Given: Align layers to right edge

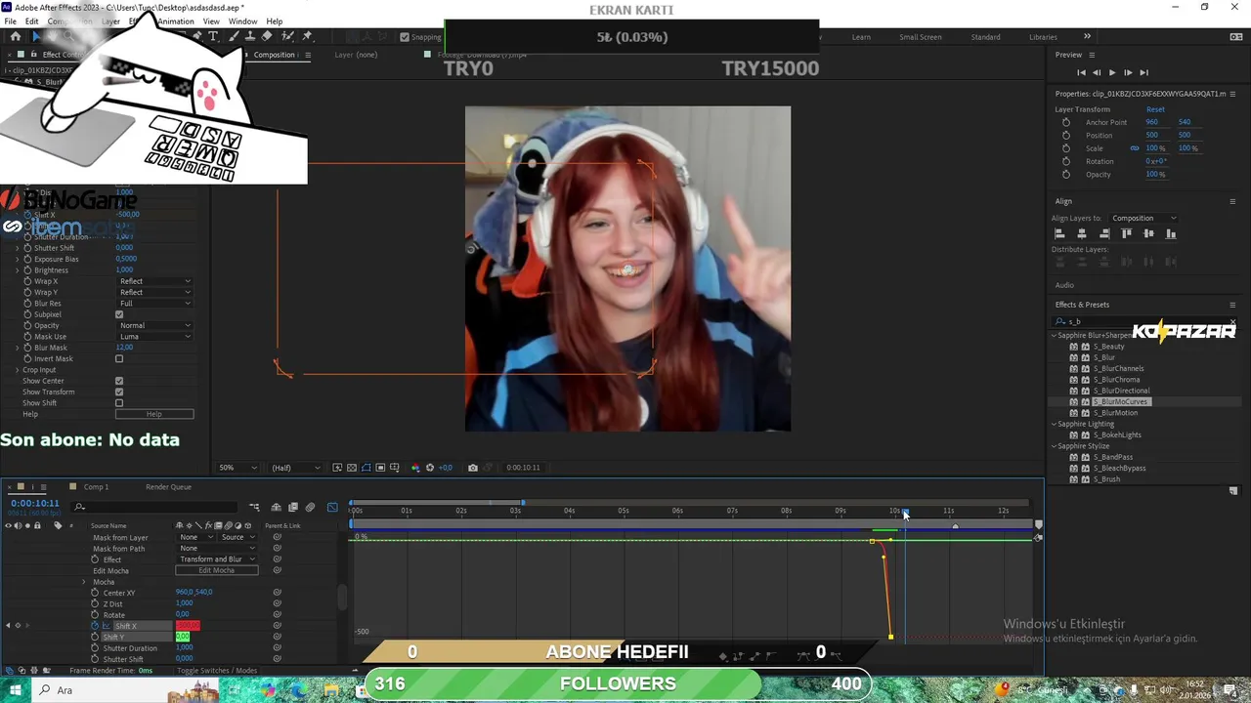Looking at the screenshot, I should pos(1104,233).
